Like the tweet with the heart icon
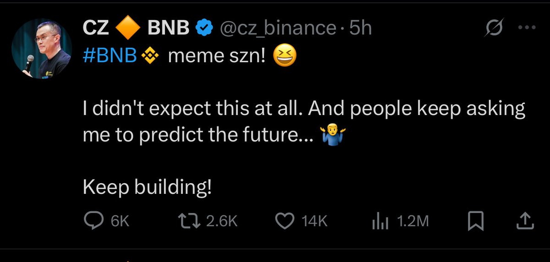Viewport: 550px width, 262px height. (285, 221)
